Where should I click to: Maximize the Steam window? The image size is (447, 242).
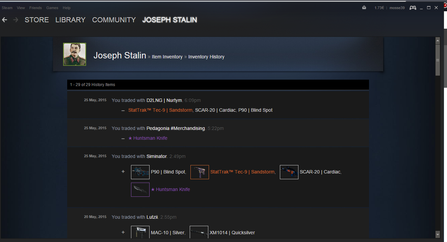[429, 7]
